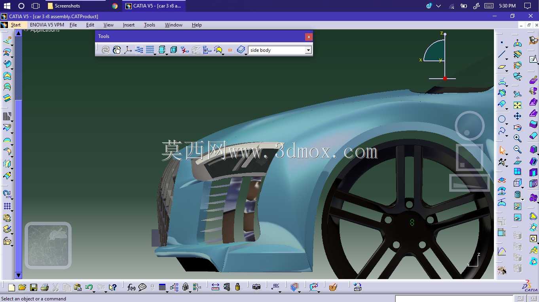Click the CATIA V5 taskbar button
The width and height of the screenshot is (539, 302).
(x=155, y=6)
